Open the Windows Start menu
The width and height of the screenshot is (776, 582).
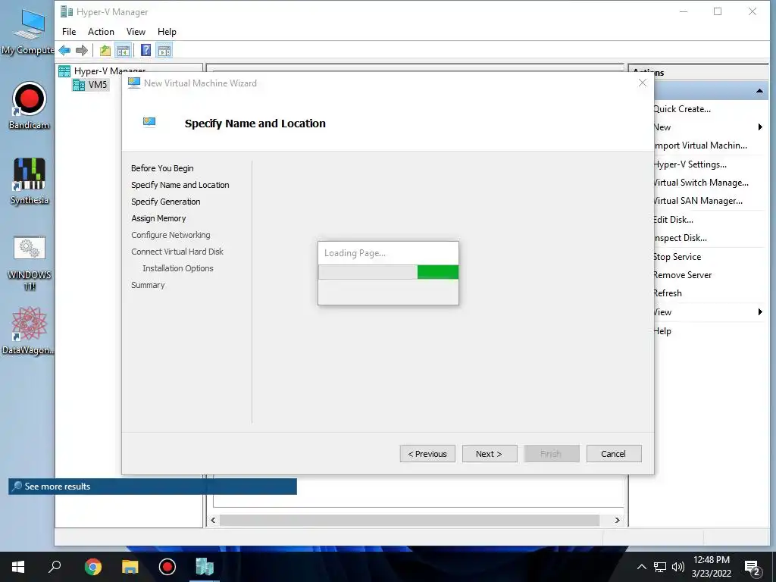18,567
